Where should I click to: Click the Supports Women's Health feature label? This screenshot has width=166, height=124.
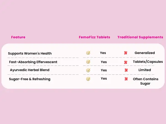30,53
